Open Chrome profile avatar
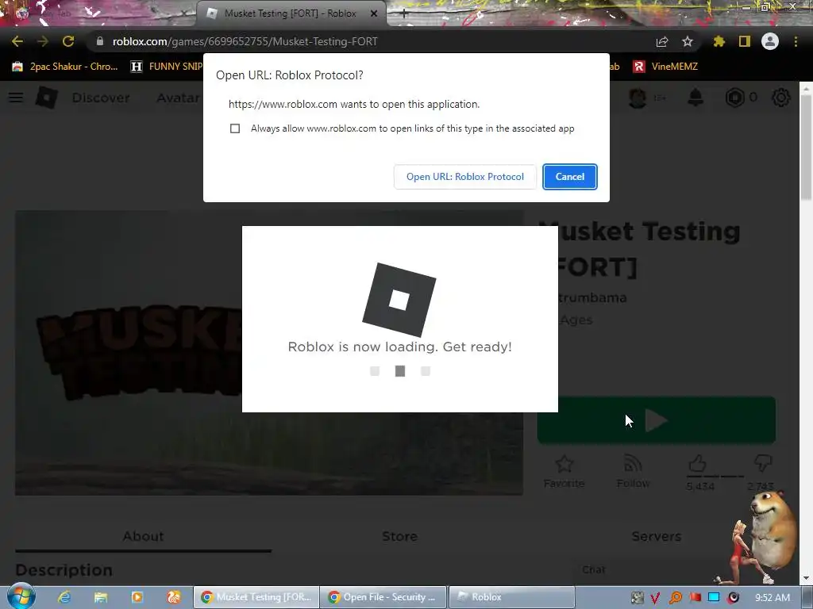The width and height of the screenshot is (813, 609). coord(770,41)
